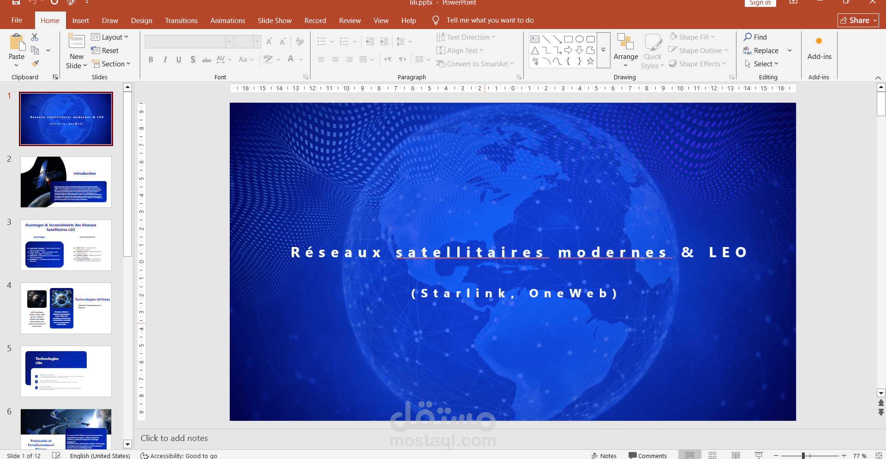This screenshot has height=459, width=886.
Task: Switch to Slide Sorter view
Action: coord(712,455)
